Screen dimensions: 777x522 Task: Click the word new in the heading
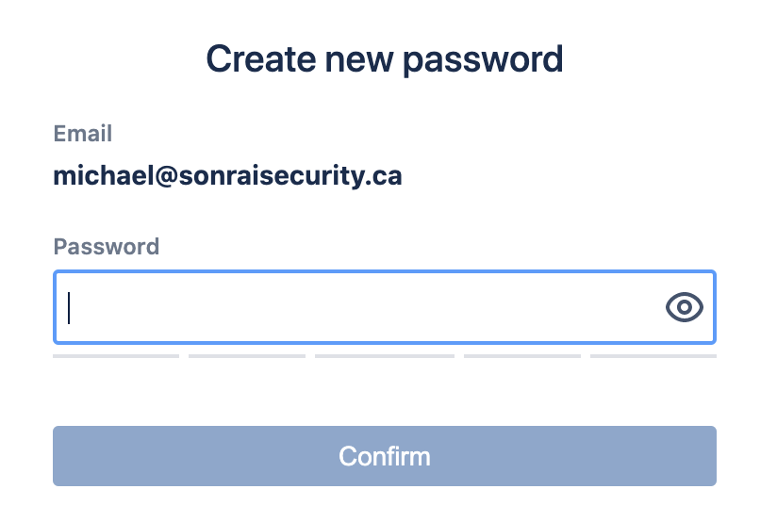coord(358,61)
